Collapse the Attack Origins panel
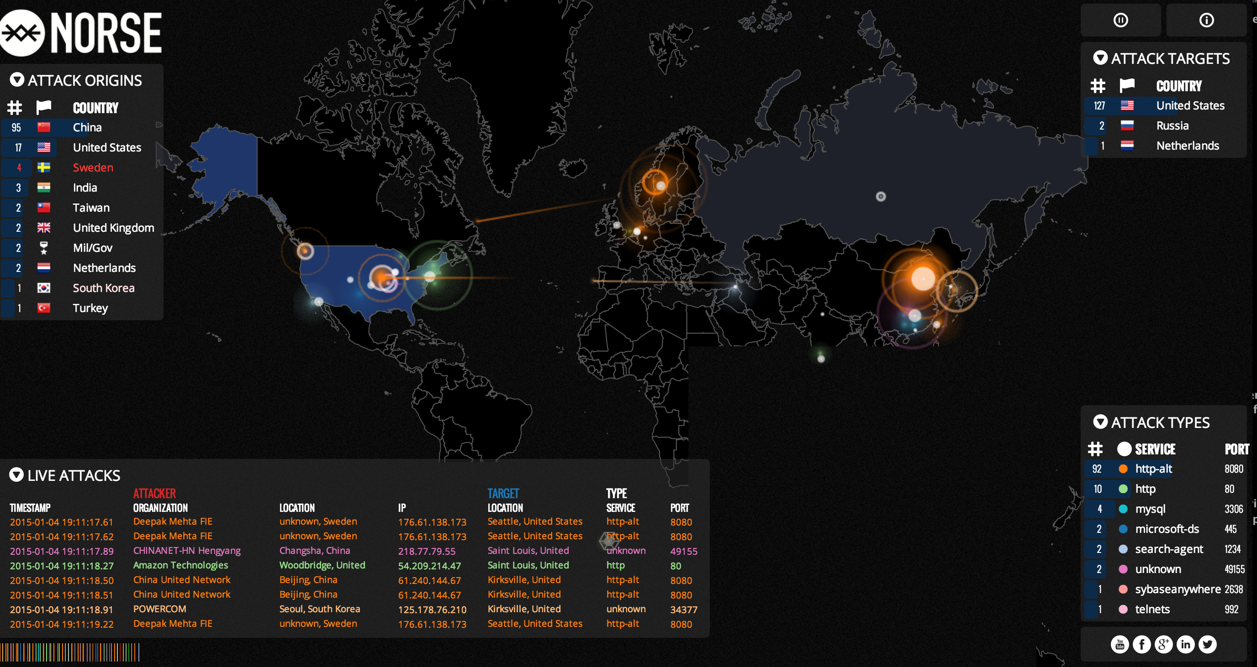1257x667 pixels. click(17, 80)
